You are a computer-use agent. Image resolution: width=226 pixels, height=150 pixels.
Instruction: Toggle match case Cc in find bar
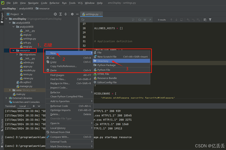point(140,20)
